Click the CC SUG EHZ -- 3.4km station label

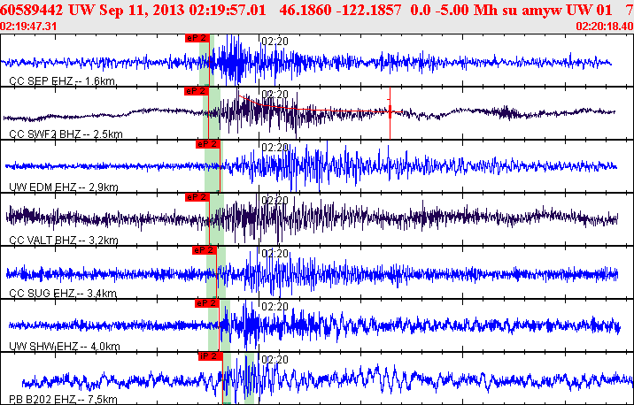tap(63, 294)
